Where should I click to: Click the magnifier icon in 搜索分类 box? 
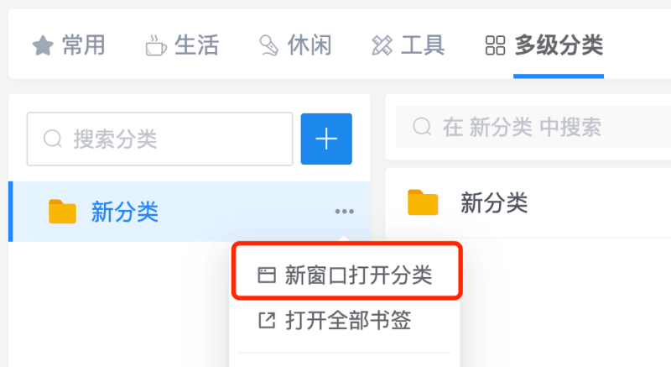point(53,139)
